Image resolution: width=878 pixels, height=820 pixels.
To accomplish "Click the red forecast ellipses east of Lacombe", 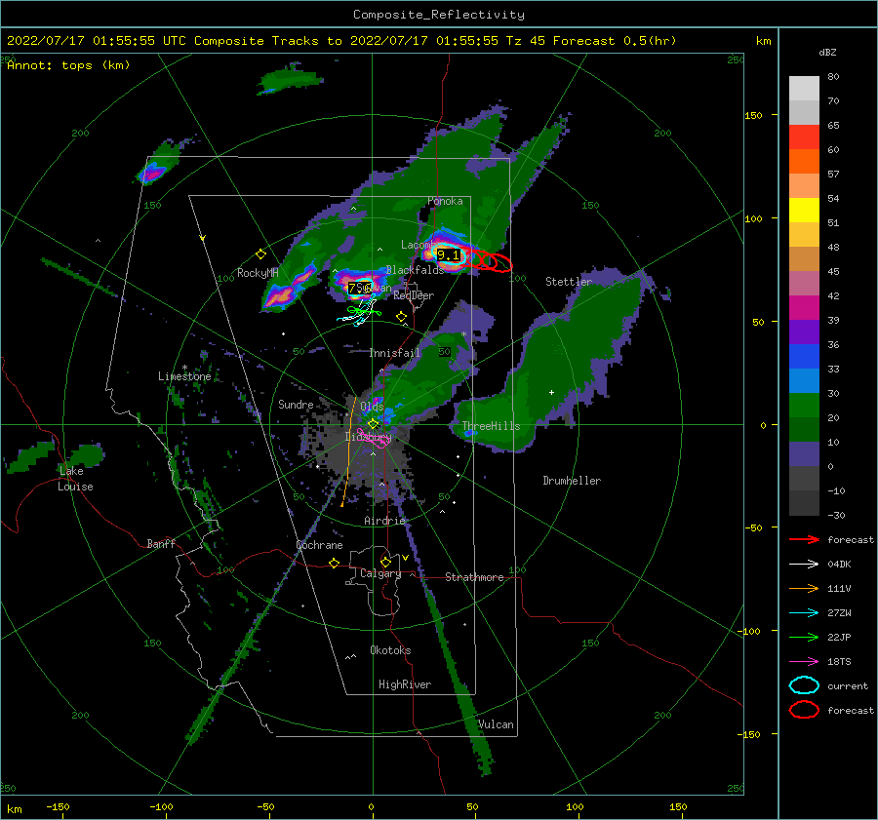I will pos(489,261).
